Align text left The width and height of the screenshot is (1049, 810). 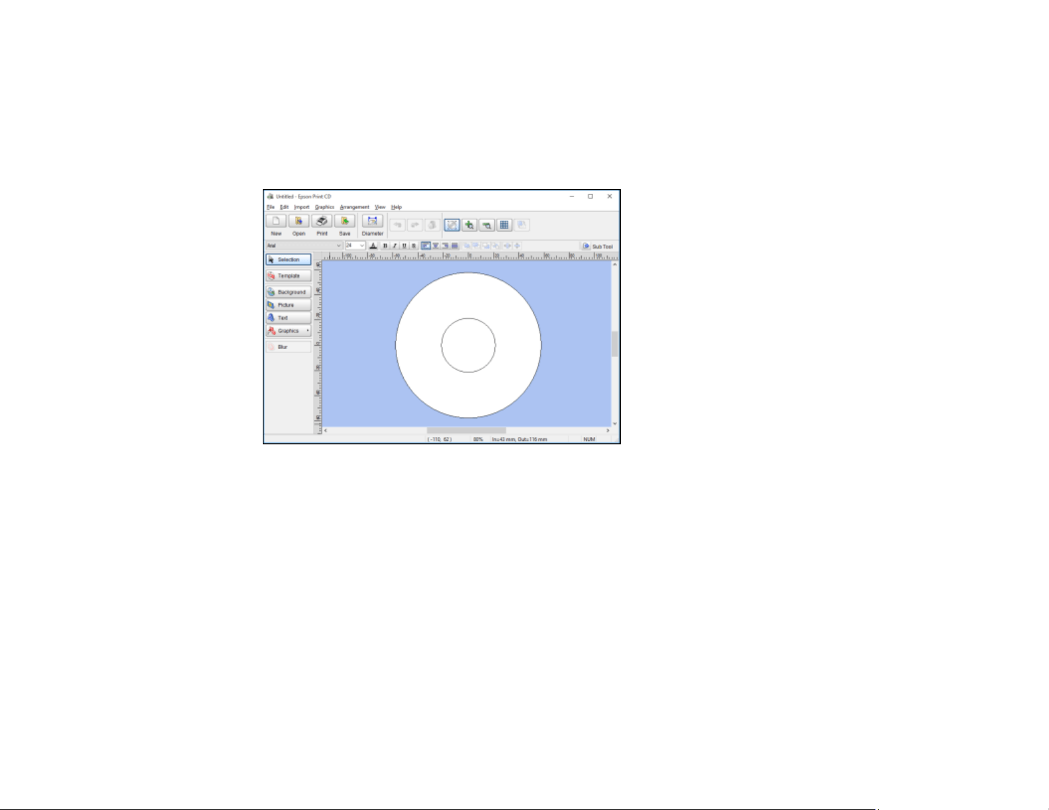pyautogui.click(x=426, y=246)
